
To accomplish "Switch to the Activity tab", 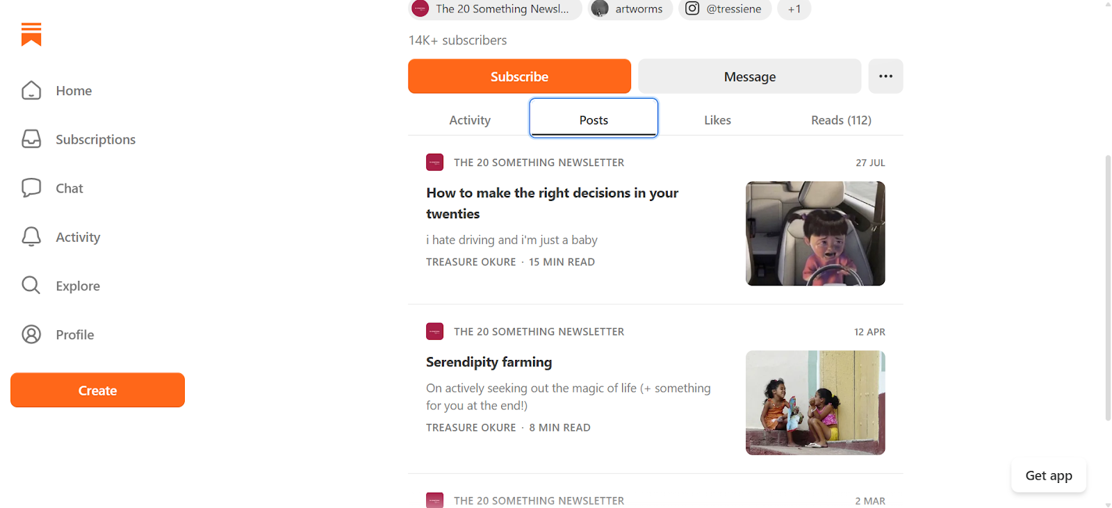I will 470,120.
